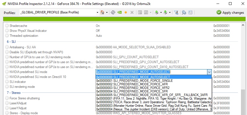The height and width of the screenshot is (115, 247).
Task: Click the window minimize button
Action: (218, 4)
